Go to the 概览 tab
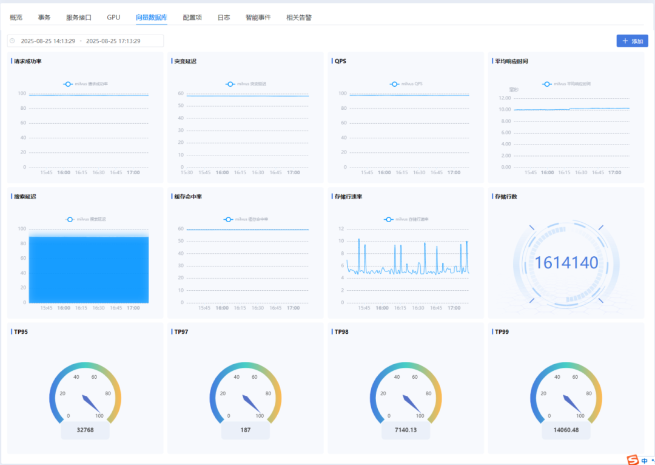 click(16, 18)
